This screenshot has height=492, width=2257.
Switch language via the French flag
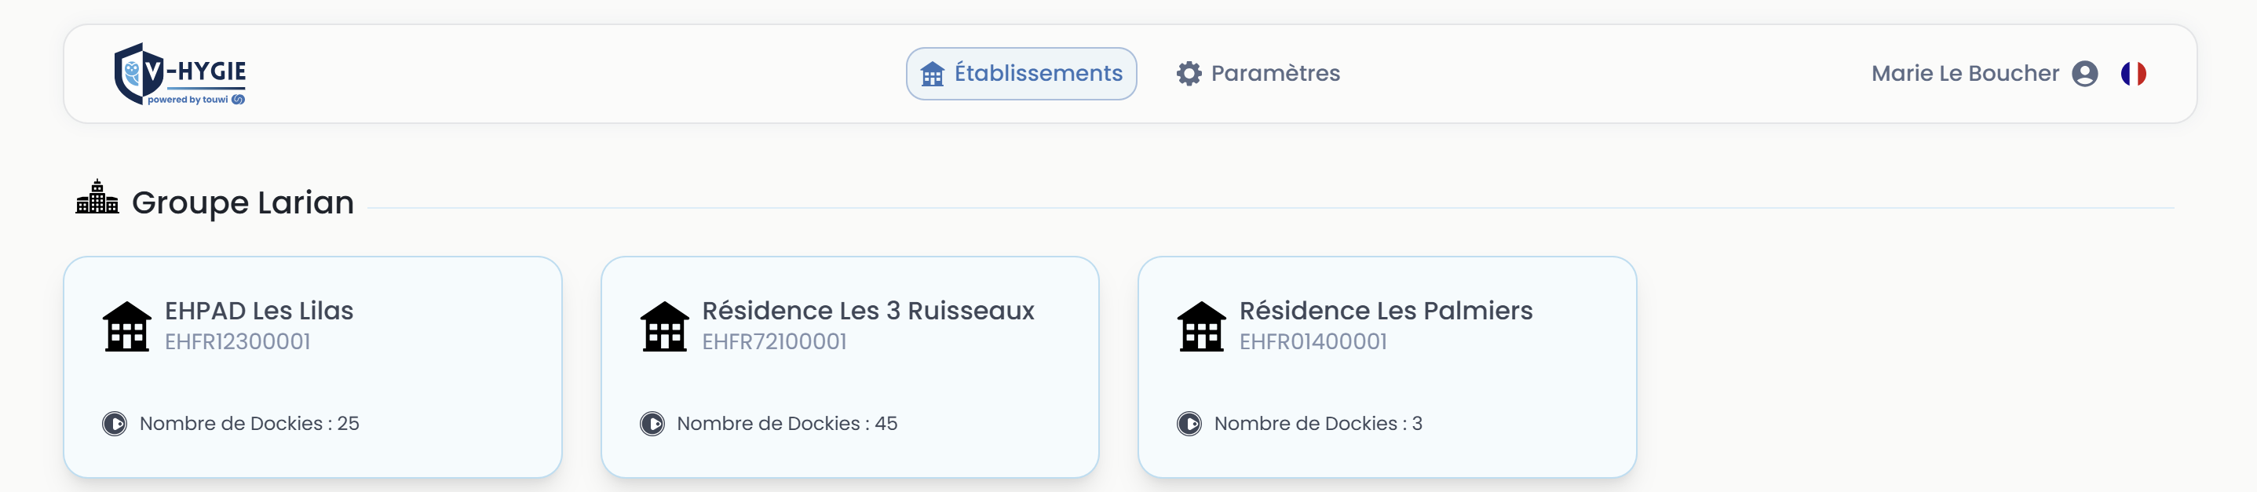pyautogui.click(x=2133, y=74)
